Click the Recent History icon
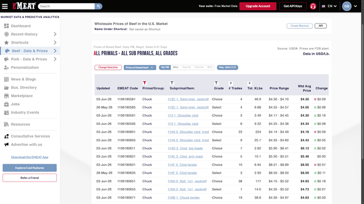Screen dimensions: 364x204 [x=7, y=34]
